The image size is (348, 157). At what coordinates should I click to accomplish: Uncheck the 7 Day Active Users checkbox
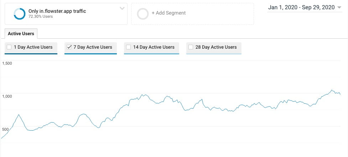click(69, 47)
